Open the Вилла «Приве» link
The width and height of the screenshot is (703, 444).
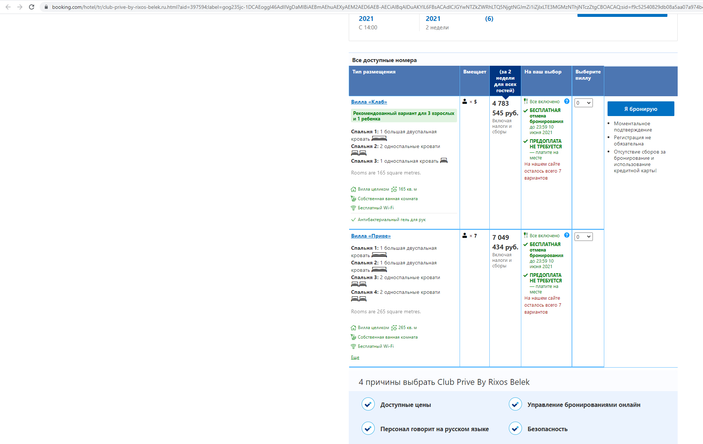[371, 236]
